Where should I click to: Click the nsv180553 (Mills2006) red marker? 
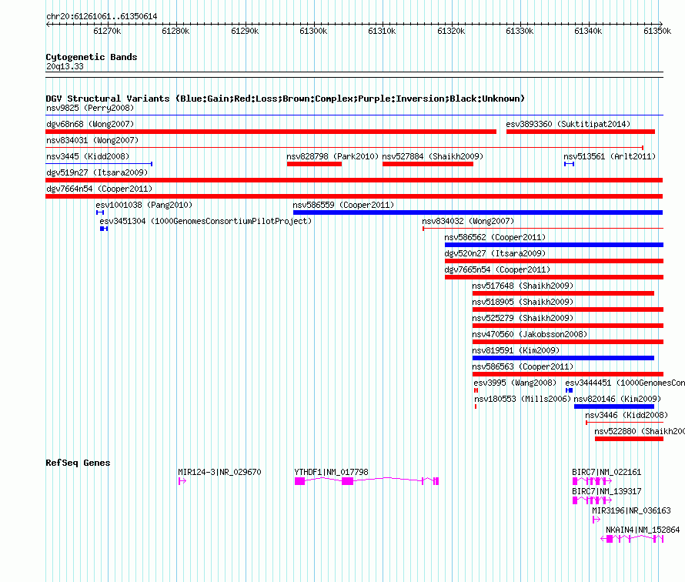pos(476,406)
